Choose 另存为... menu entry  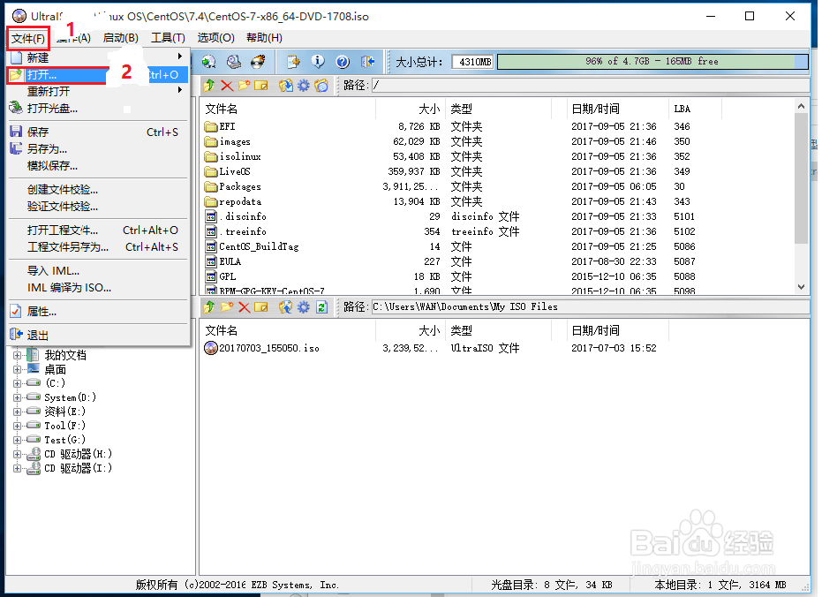tap(97, 149)
